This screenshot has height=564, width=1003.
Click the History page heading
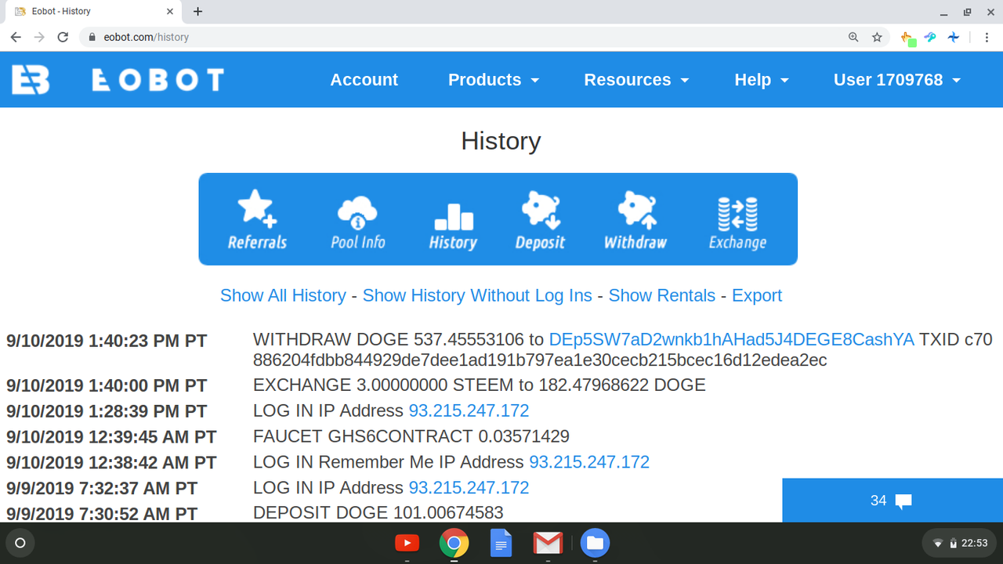point(501,141)
